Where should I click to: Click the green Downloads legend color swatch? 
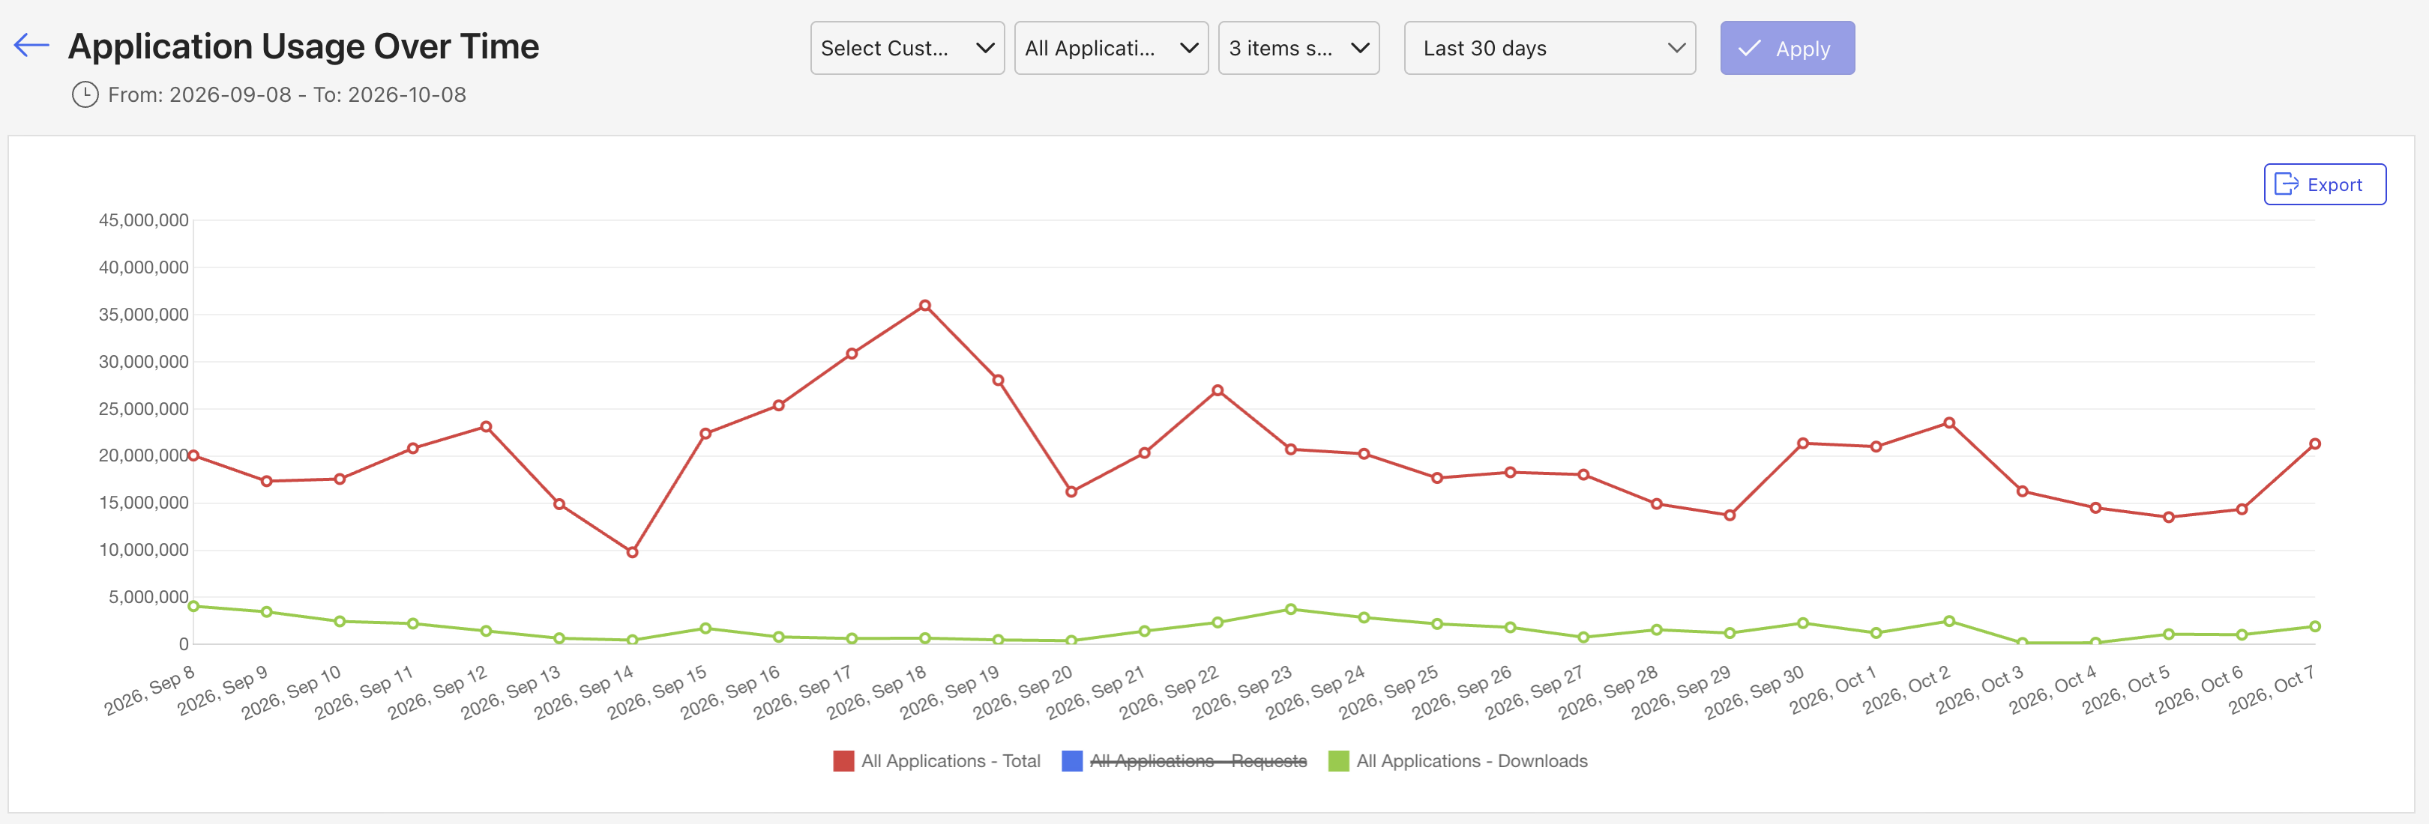(1338, 761)
